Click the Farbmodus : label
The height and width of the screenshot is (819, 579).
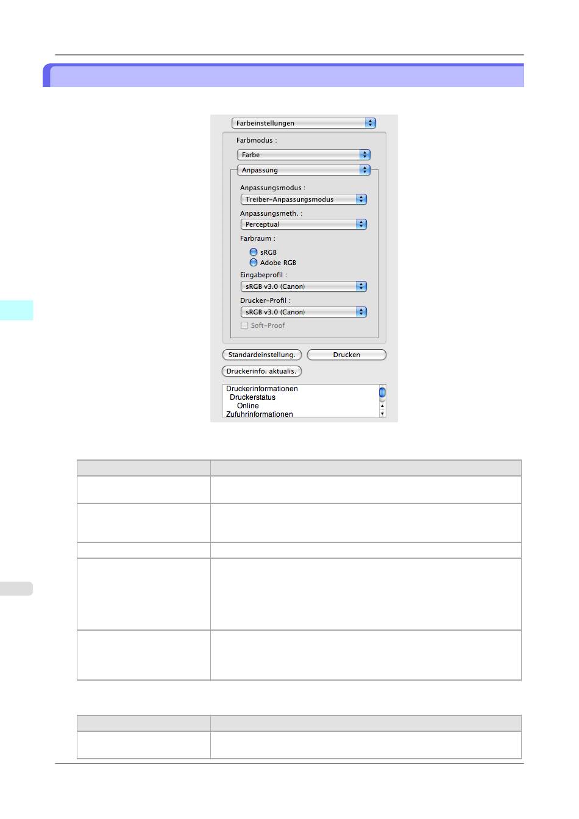coord(257,140)
